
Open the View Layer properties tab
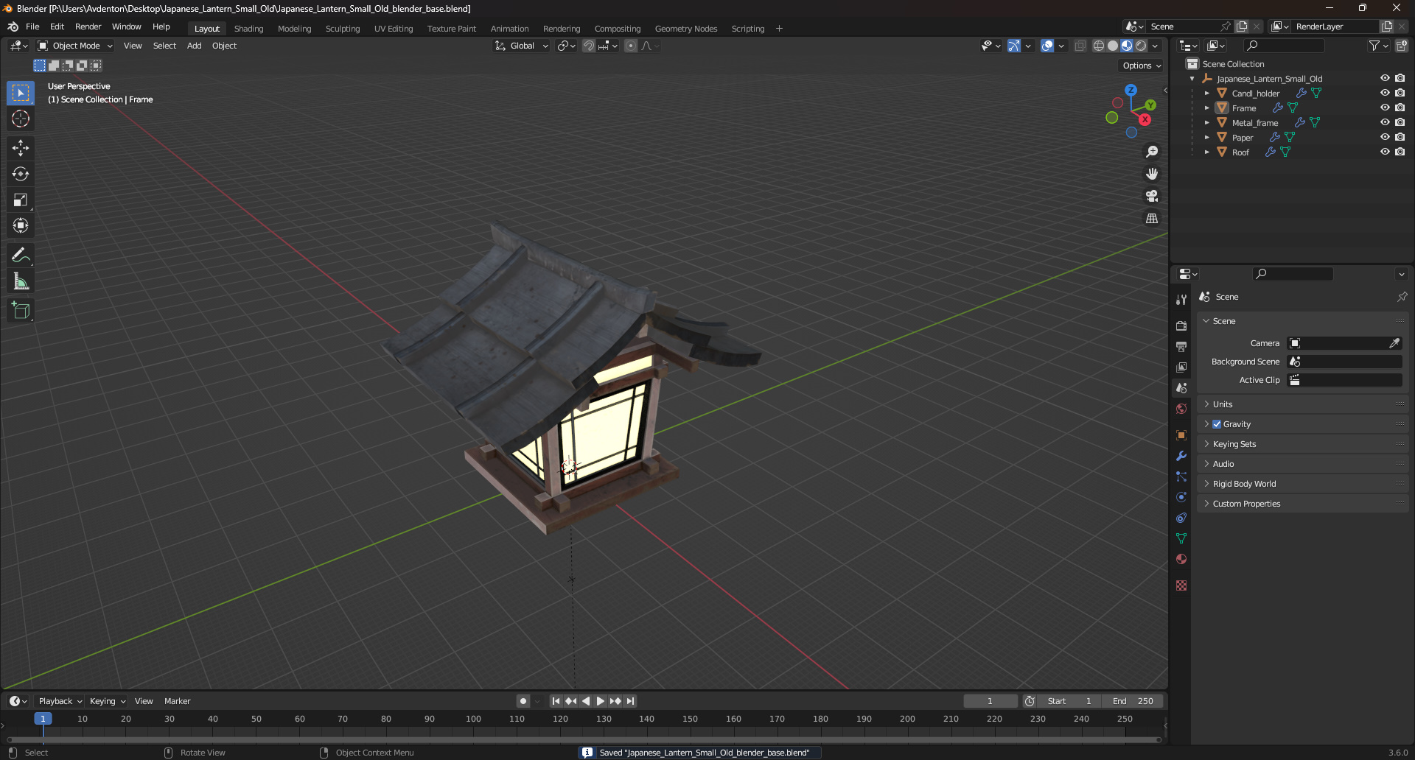coord(1181,367)
